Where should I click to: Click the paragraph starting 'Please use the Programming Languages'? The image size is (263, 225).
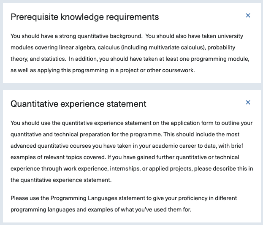(124, 204)
